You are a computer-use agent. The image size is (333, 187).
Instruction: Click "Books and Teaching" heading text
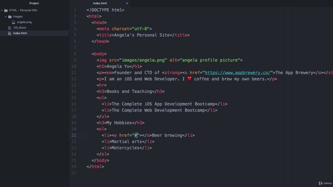click(130, 91)
